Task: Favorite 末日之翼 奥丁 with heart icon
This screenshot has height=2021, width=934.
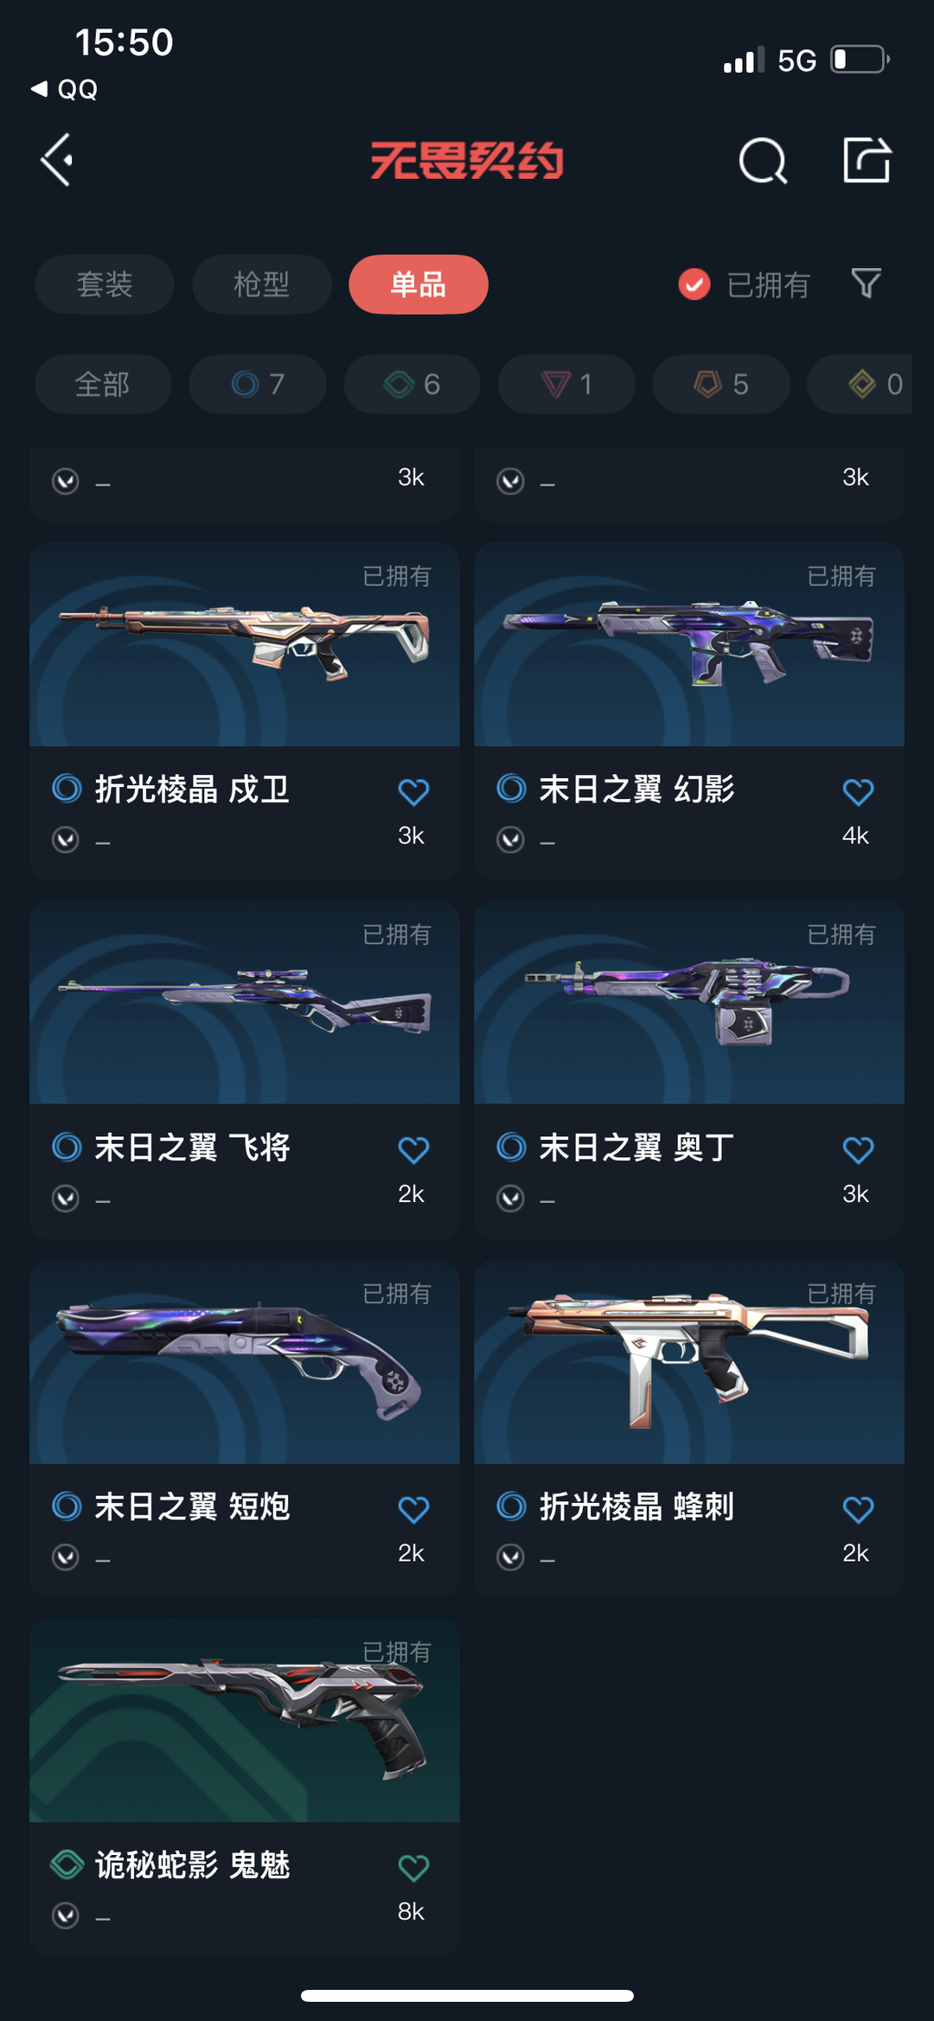Action: pyautogui.click(x=858, y=1149)
